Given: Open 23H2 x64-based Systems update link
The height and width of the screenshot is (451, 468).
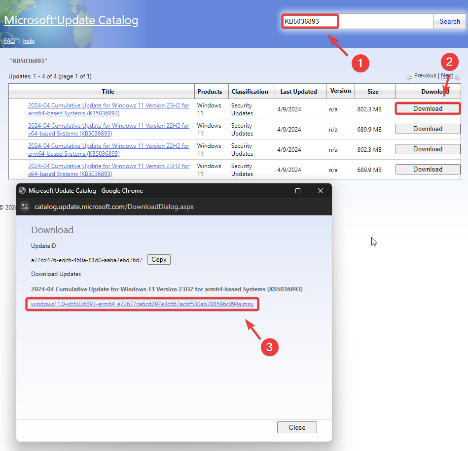Looking at the screenshot, I should [x=108, y=170].
